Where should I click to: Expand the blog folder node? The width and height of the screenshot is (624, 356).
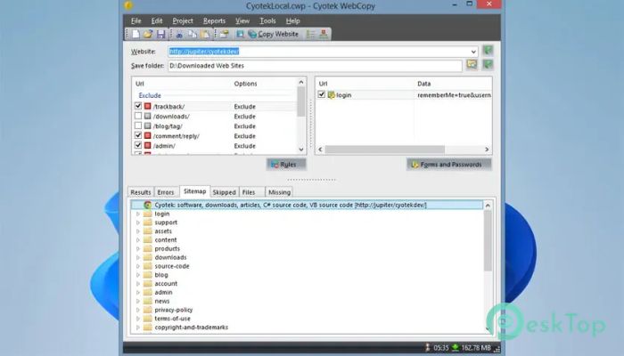[x=138, y=275]
